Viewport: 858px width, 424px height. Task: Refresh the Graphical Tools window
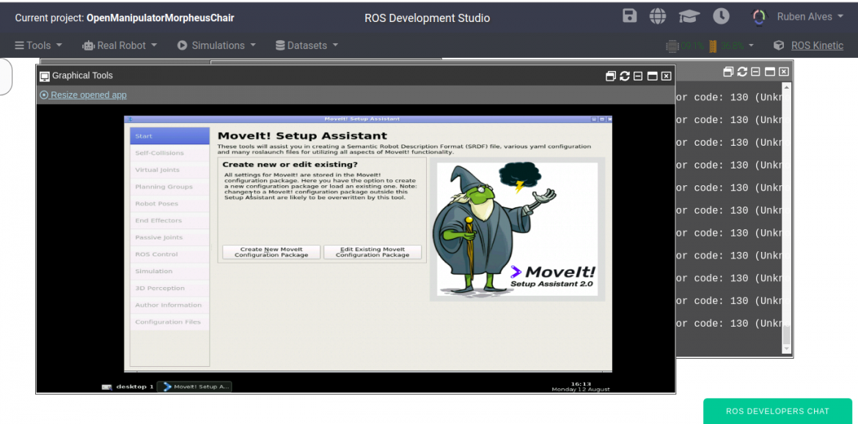pos(624,76)
